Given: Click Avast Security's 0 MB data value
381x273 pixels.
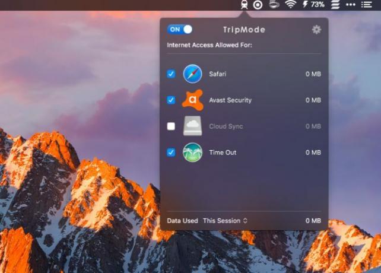Looking at the screenshot, I should (313, 100).
